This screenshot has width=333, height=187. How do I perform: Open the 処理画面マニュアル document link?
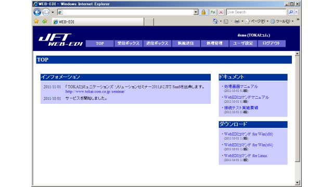pos(241,87)
